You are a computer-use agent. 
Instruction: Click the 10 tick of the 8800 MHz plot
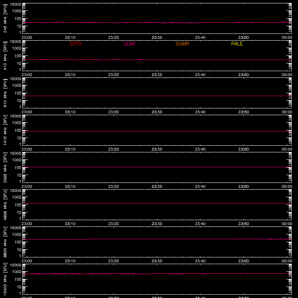[x=19, y=250]
